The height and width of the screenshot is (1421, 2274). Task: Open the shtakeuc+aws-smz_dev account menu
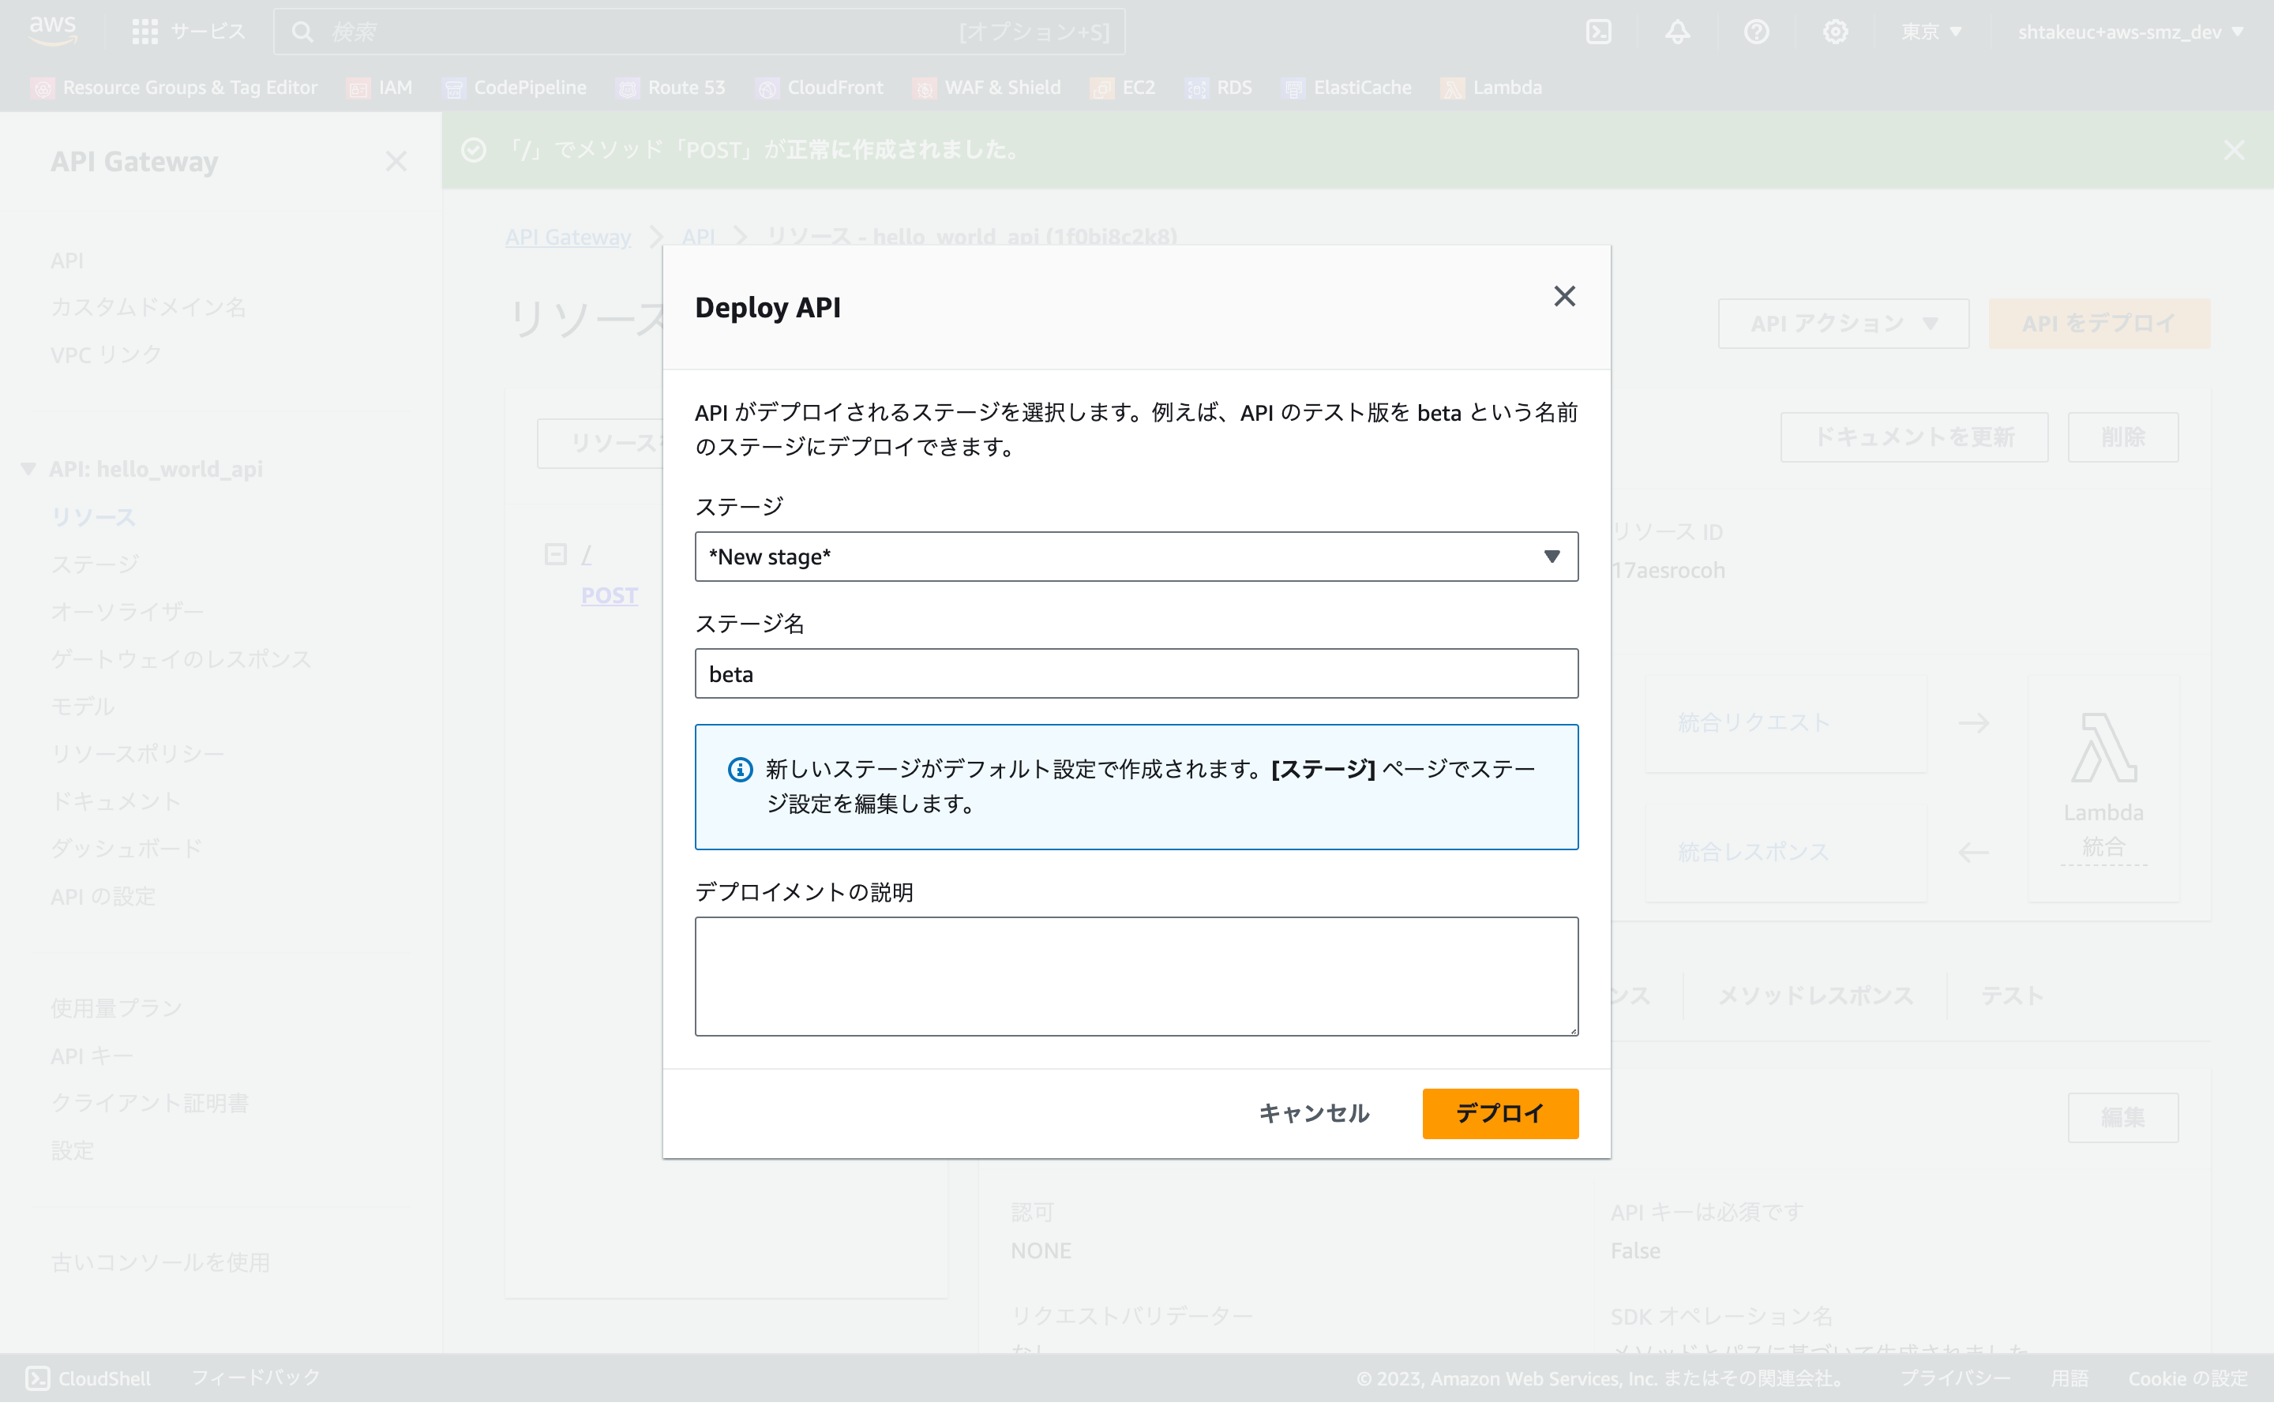pyautogui.click(x=2130, y=32)
